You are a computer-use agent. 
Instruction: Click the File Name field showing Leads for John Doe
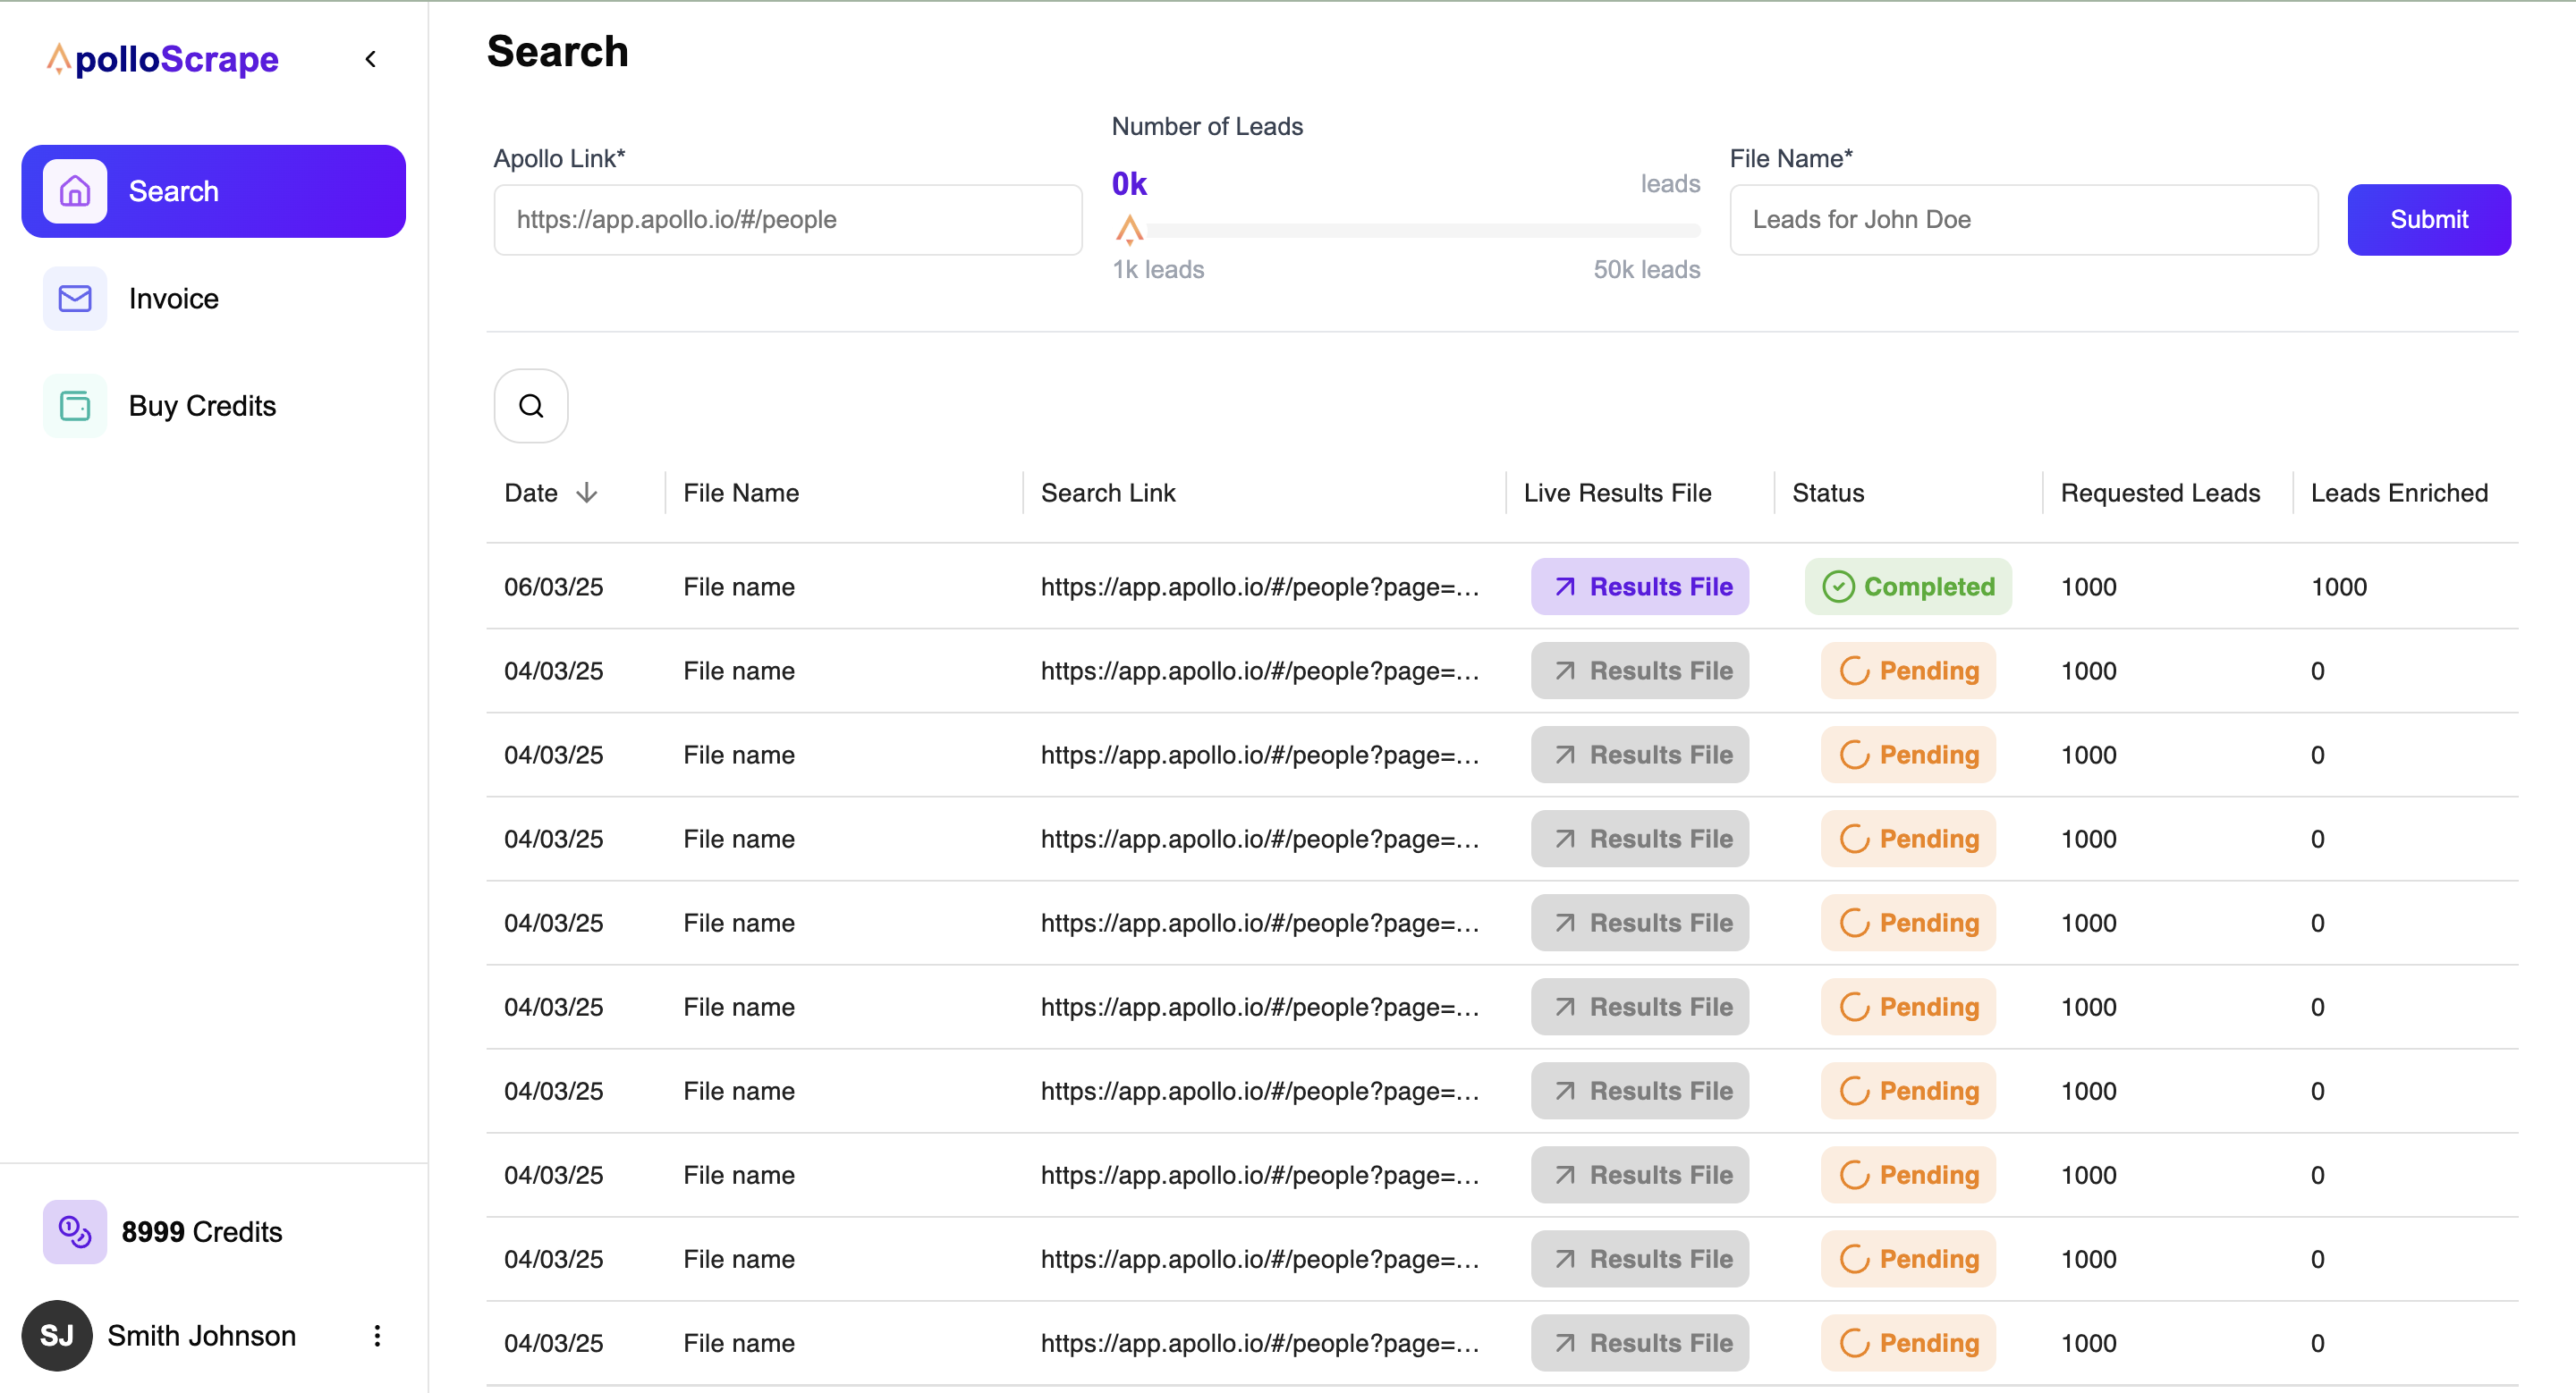2024,219
